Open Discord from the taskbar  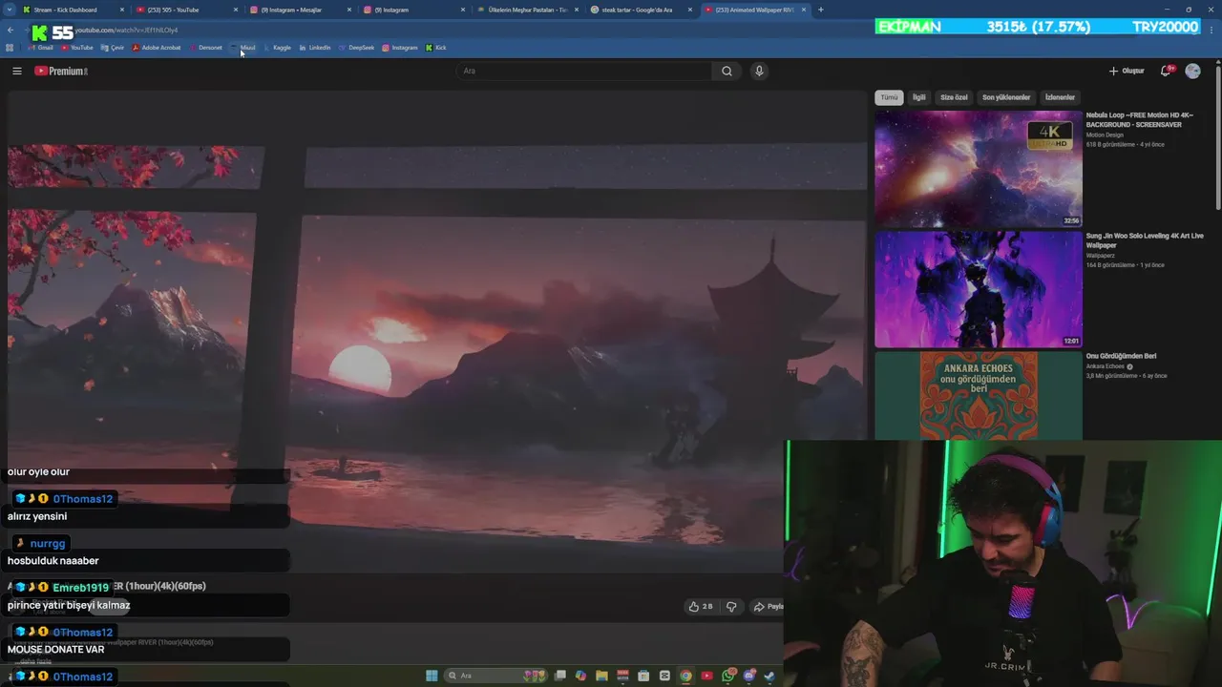pyautogui.click(x=748, y=676)
